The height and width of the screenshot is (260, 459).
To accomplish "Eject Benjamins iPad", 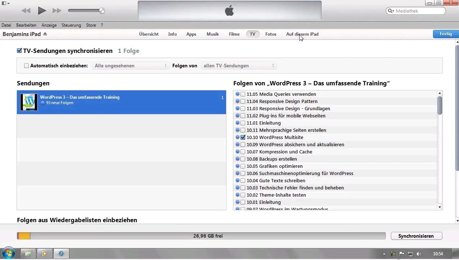I will [45, 34].
